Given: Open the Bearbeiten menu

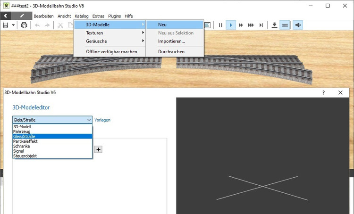Looking at the screenshot, I should 43,16.
